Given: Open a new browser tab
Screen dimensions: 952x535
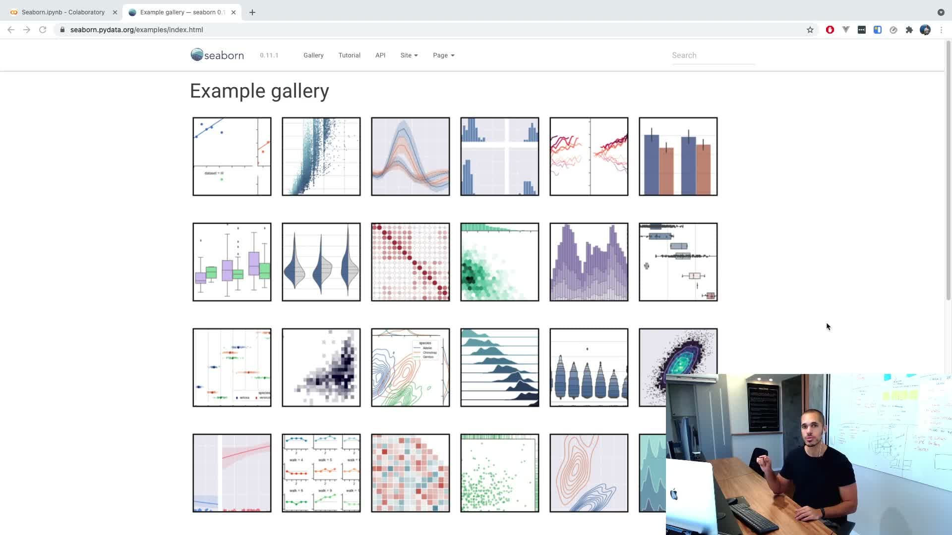Looking at the screenshot, I should (x=252, y=12).
